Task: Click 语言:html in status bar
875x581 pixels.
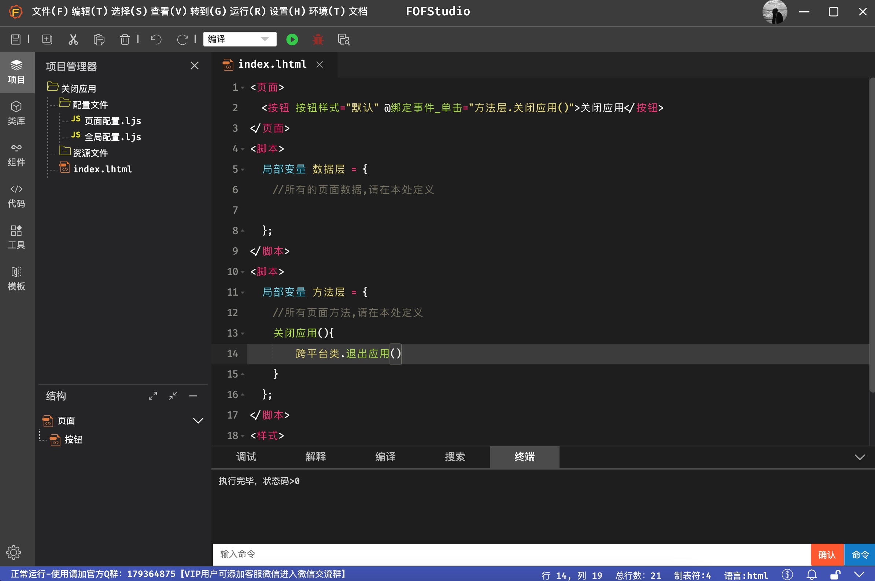Action: [x=746, y=575]
